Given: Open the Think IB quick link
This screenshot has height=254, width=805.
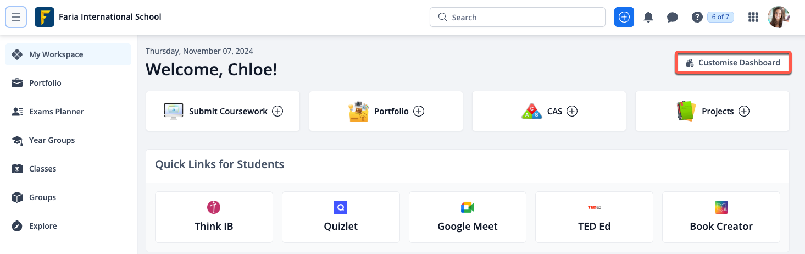Looking at the screenshot, I should point(214,217).
